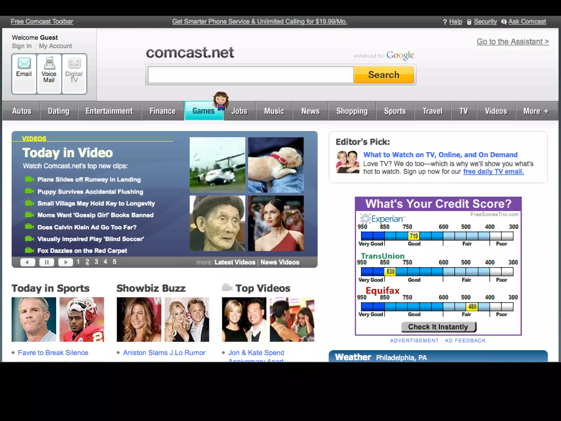Click camera icon beside Plane Slides off Runway

tap(29, 180)
